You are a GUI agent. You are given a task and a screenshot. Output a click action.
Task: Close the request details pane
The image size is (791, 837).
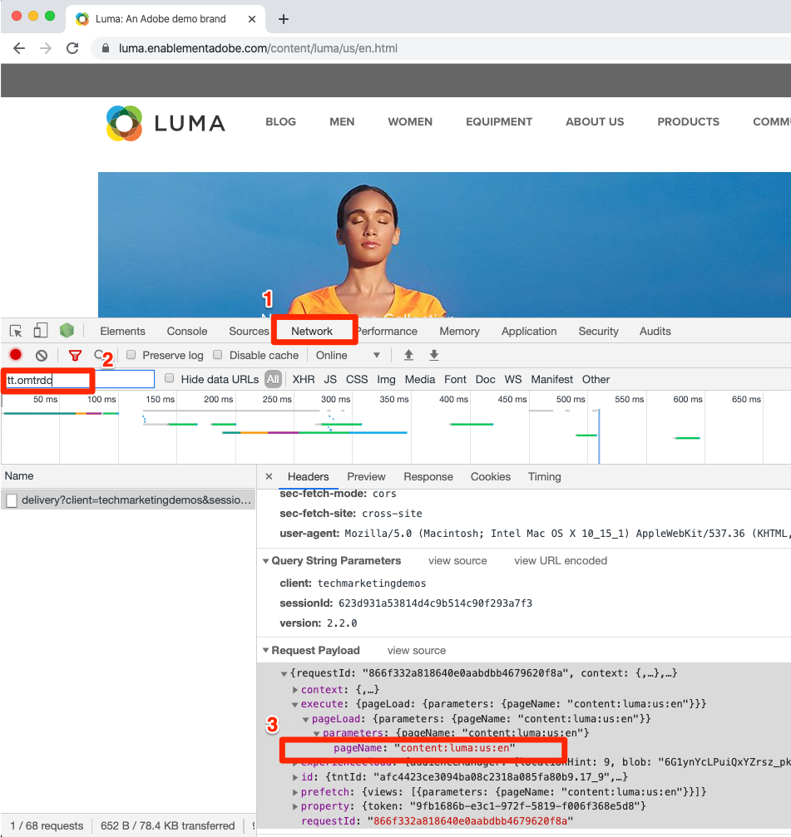click(269, 477)
